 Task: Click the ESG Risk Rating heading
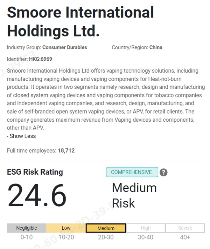click(x=35, y=172)
